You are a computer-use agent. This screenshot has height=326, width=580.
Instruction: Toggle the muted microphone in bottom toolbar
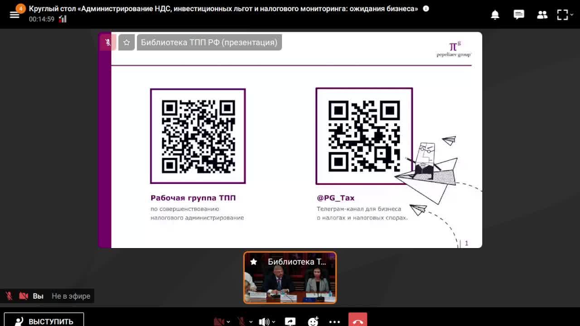(x=241, y=321)
